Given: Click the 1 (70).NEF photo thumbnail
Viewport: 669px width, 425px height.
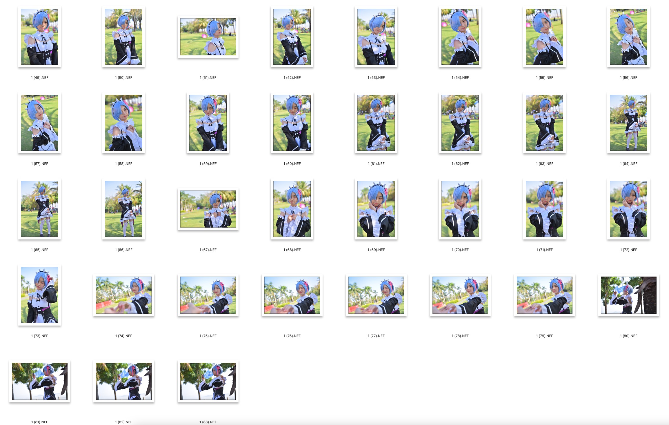Looking at the screenshot, I should (x=460, y=209).
